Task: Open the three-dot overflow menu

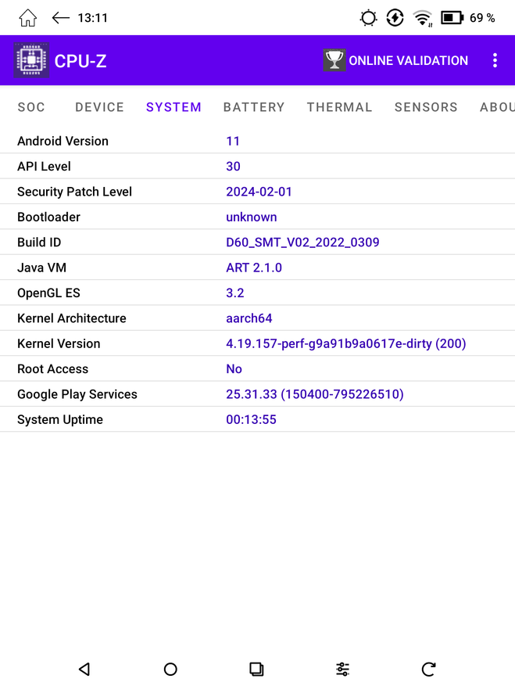Action: (495, 60)
